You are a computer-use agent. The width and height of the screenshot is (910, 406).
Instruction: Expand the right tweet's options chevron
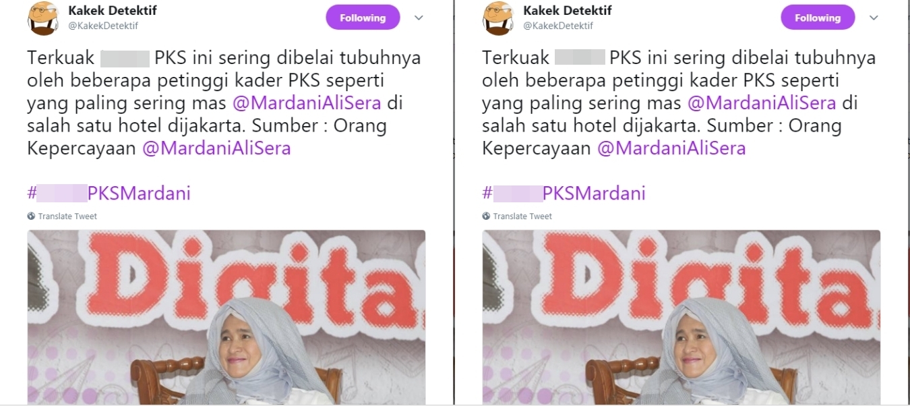pyautogui.click(x=874, y=18)
